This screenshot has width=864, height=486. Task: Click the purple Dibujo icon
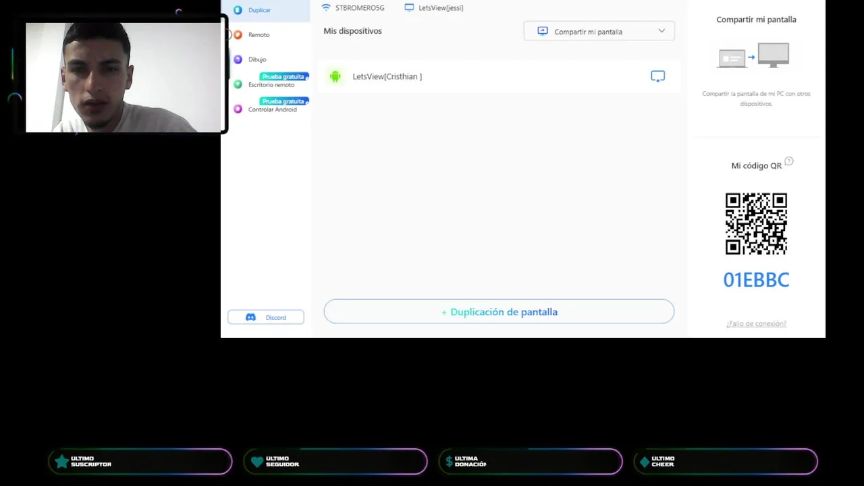pos(238,59)
